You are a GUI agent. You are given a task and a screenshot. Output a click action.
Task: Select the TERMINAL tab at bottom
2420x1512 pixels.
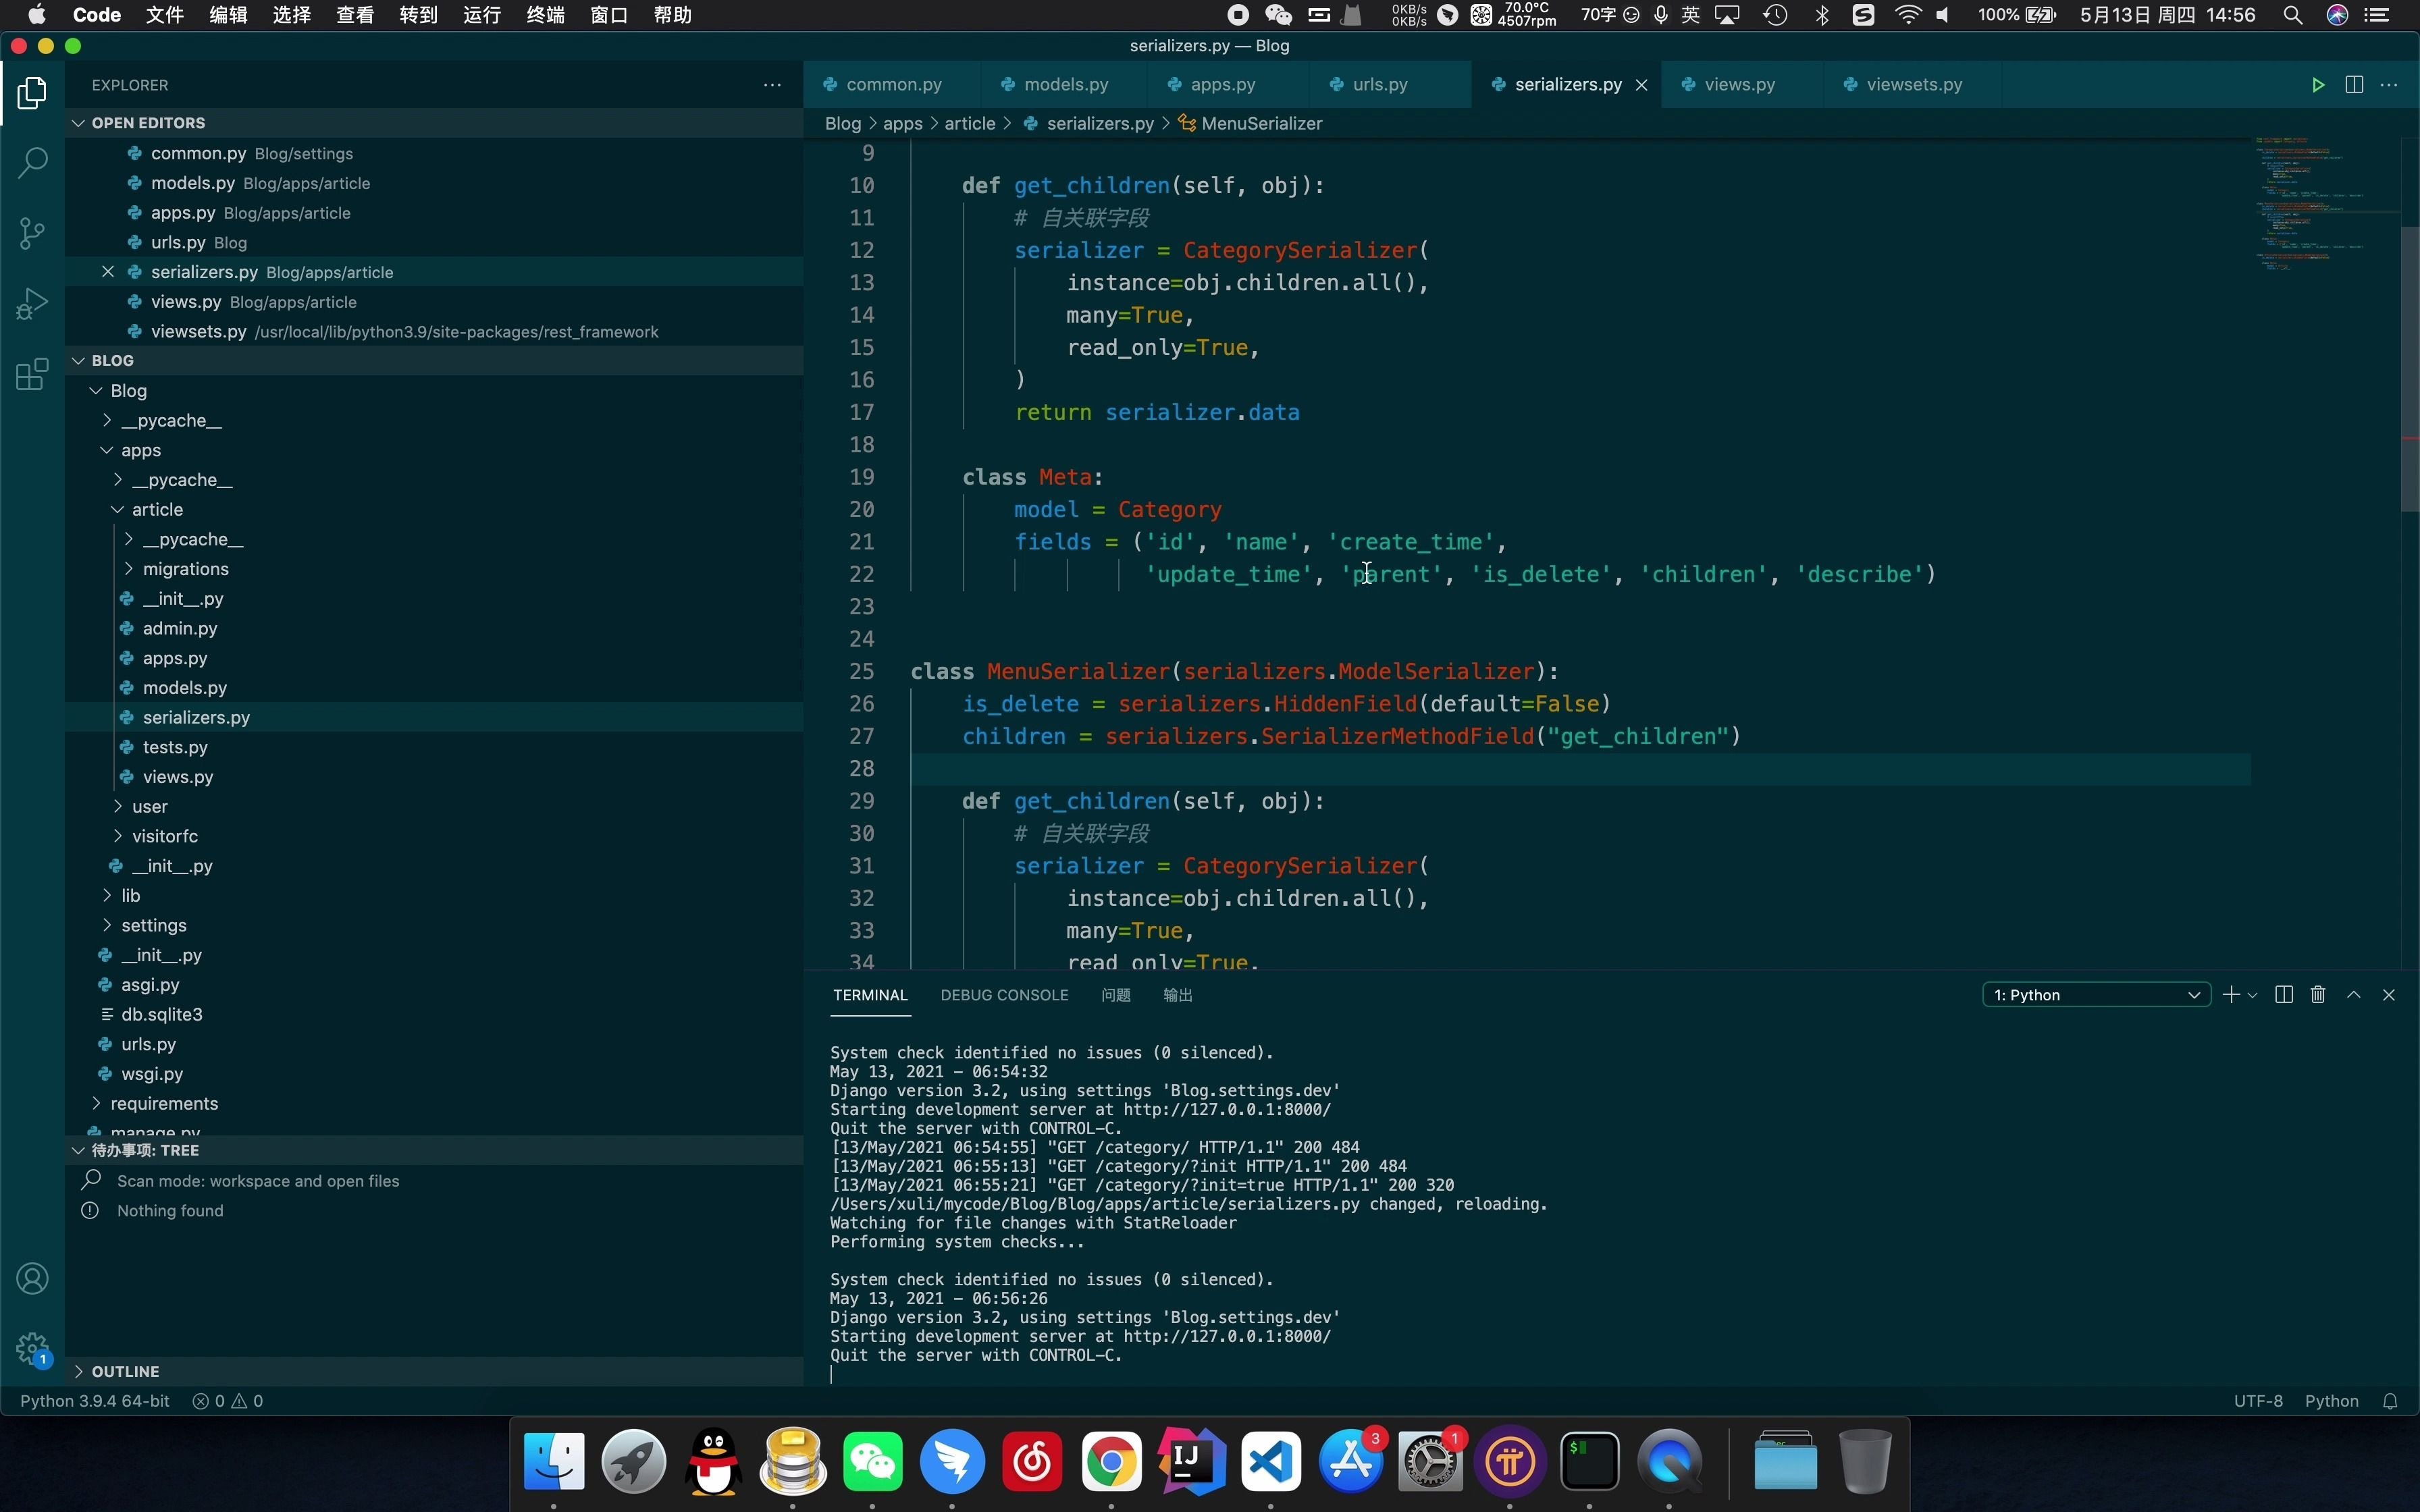coord(870,995)
